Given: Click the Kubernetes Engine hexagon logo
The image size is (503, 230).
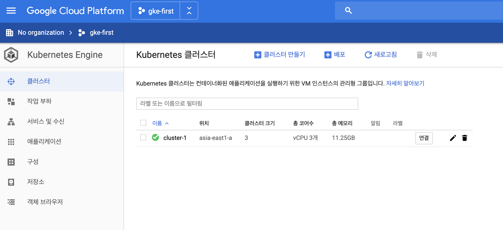Looking at the screenshot, I should [x=11, y=55].
